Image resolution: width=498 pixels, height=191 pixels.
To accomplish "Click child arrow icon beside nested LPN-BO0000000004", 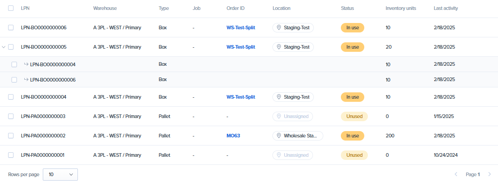I will coord(26,64).
